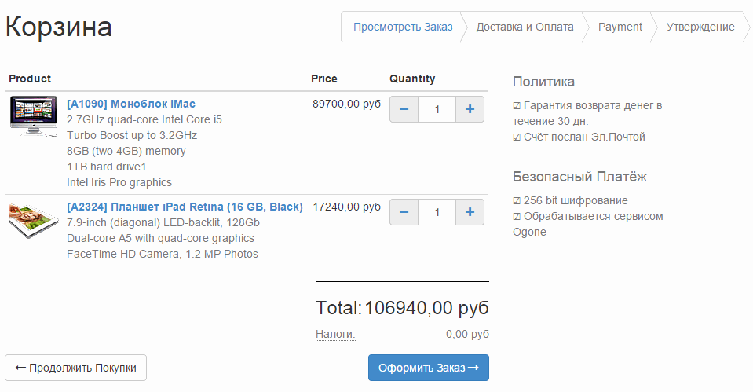Image resolution: width=753 pixels, height=392 pixels.
Task: Increase iMac quantity with plus button
Action: click(470, 109)
